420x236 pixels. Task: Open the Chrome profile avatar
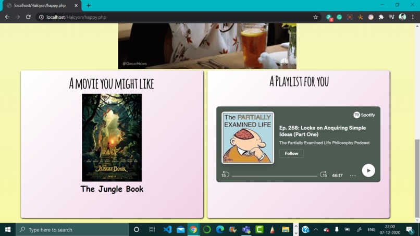pyautogui.click(x=402, y=17)
